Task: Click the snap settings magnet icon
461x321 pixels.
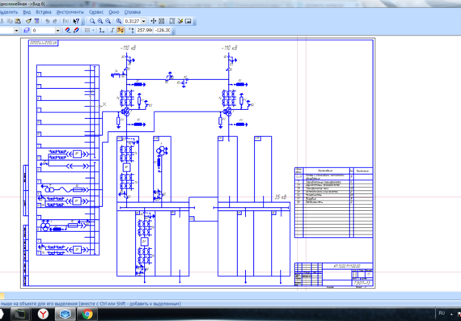Action: pos(68,30)
